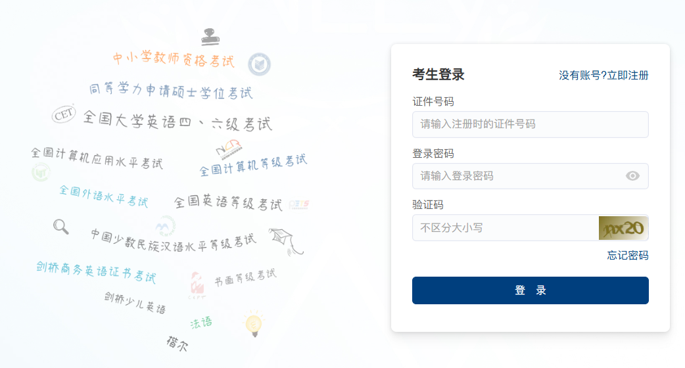Click the NCRE logo icon
Screen dimensions: 685x368
click(x=229, y=149)
